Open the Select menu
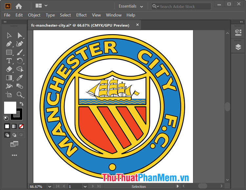This screenshot has width=246, height=190. click(x=65, y=15)
